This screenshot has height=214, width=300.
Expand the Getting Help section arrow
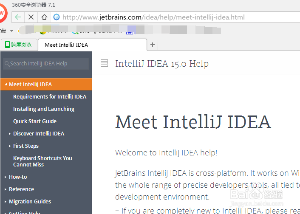pos(6,213)
